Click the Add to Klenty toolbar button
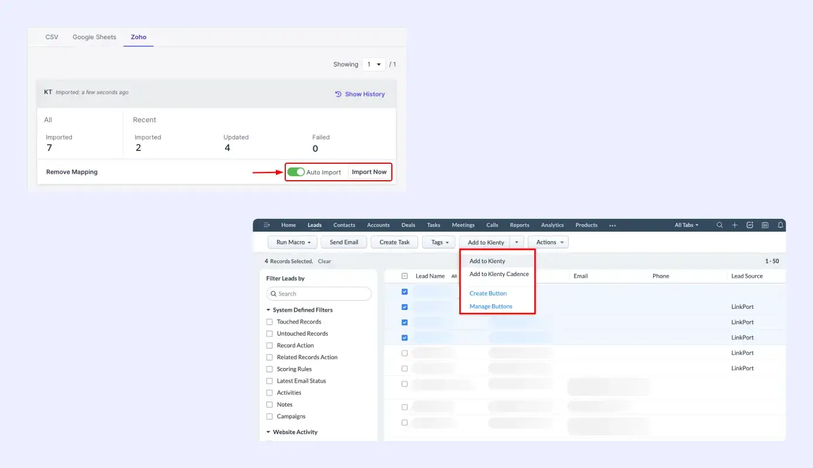 [x=486, y=242]
